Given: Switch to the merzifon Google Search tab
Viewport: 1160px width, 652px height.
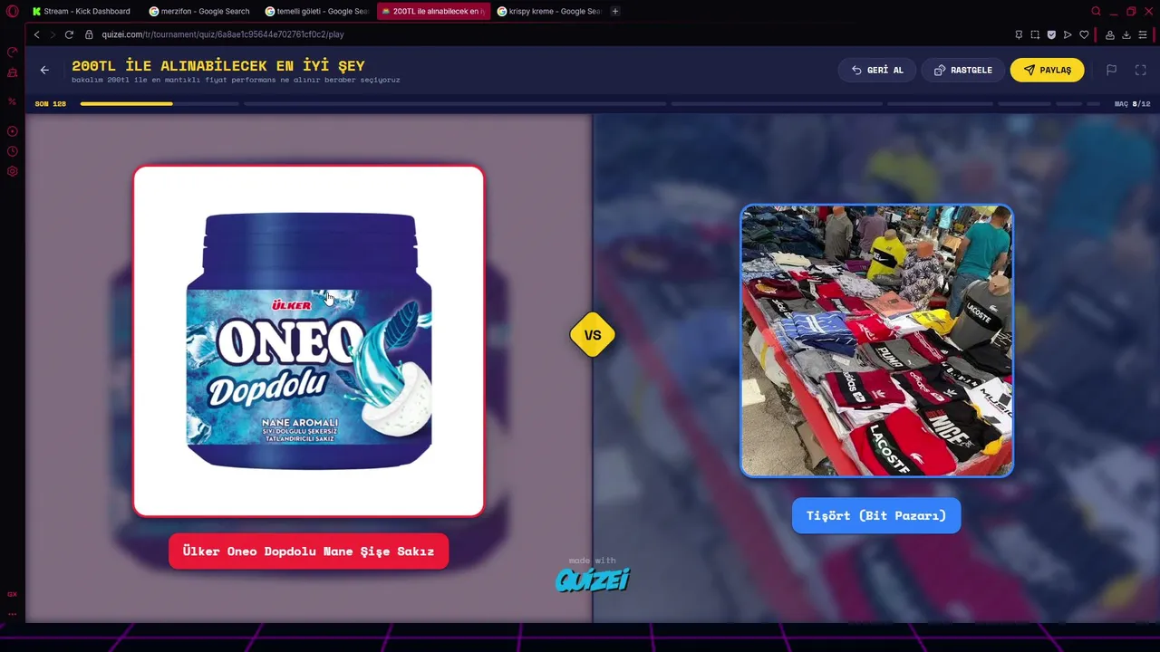Looking at the screenshot, I should 199,12.
